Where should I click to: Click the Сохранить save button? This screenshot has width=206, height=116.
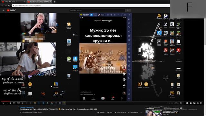pyautogui.click(x=133, y=112)
